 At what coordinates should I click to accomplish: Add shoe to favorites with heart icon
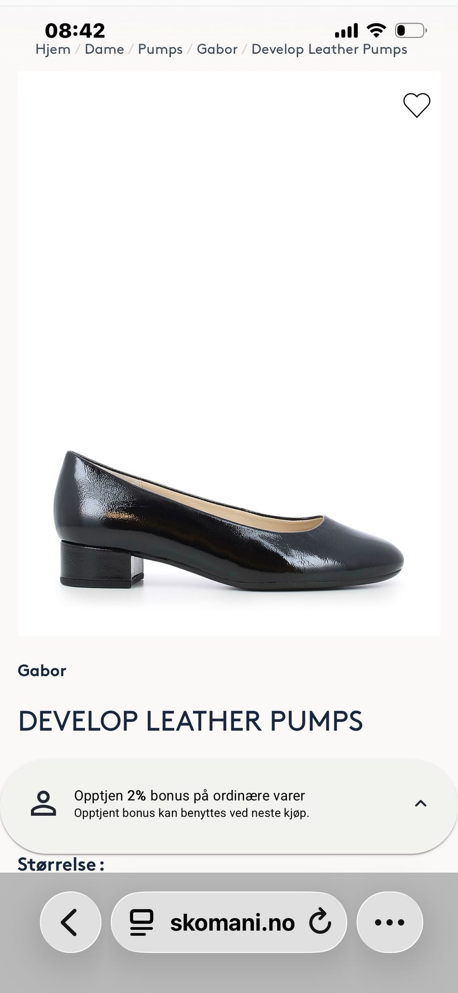coord(416,105)
